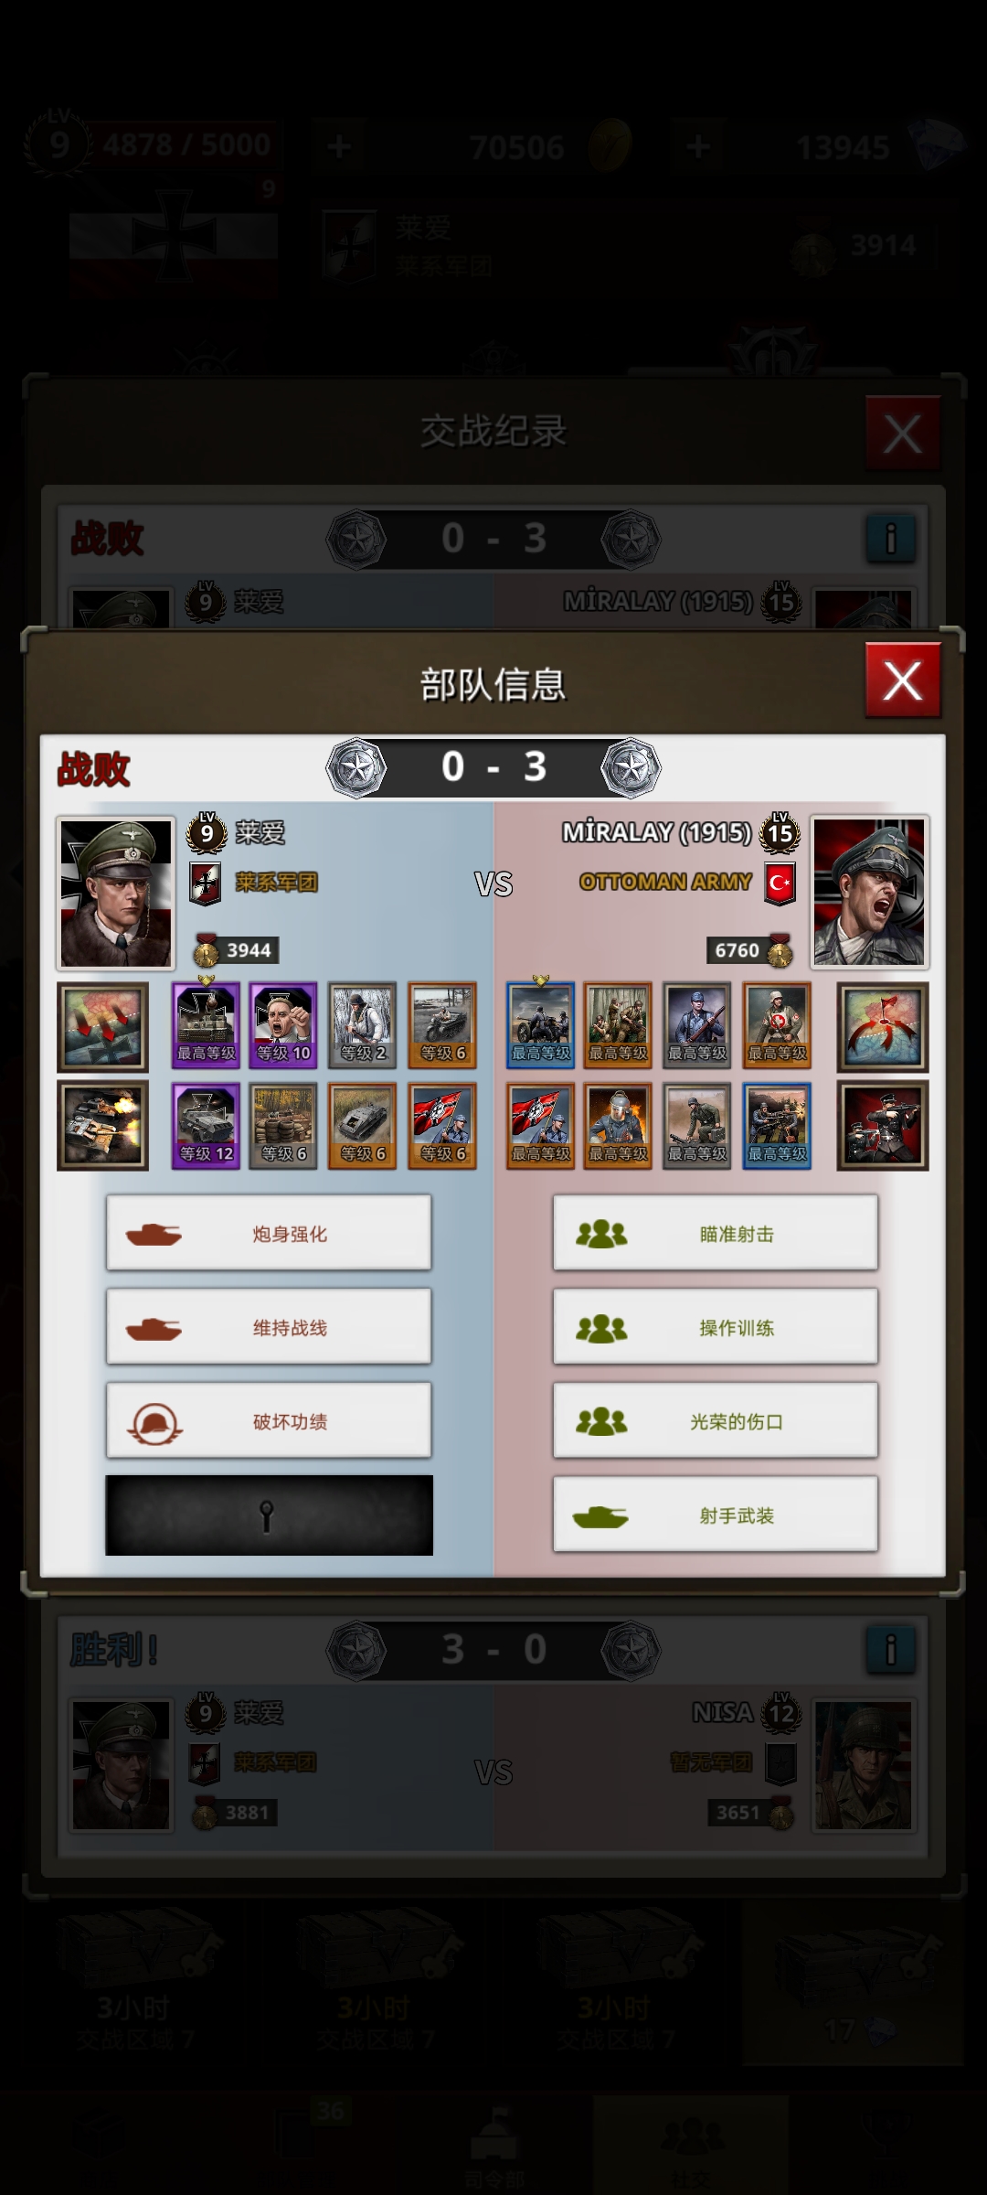Tap the bombing map support icon
987x2195 pixels.
click(x=102, y=1026)
